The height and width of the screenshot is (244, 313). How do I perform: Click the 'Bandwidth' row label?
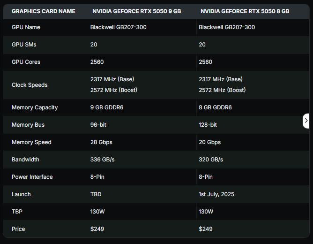[x=25, y=160]
